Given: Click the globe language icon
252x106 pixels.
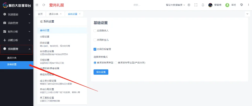Looking at the screenshot, I should (241, 5).
